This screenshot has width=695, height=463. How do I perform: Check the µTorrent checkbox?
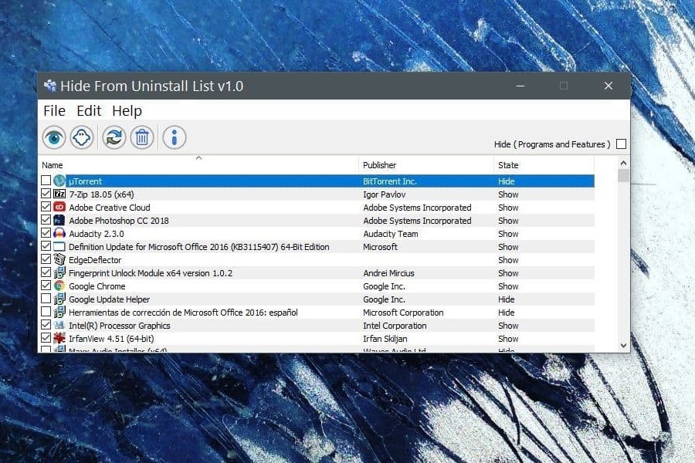(46, 181)
